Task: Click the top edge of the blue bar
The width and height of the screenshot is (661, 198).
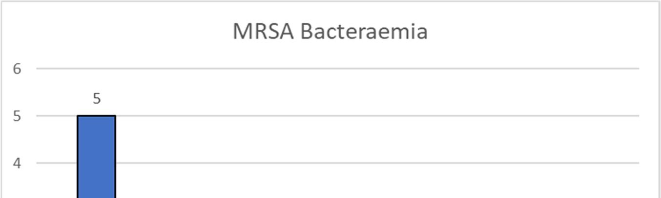Action: tap(97, 116)
